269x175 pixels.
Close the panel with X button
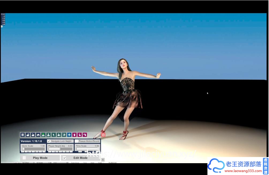click(103, 159)
